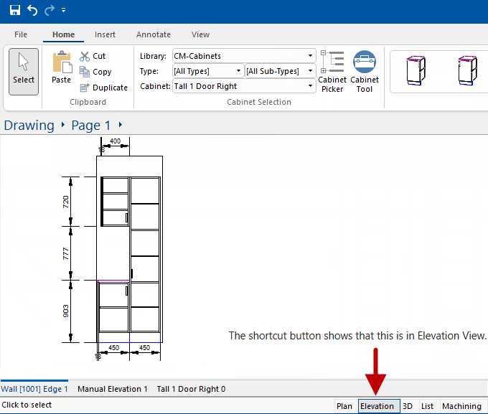The image size is (488, 414).
Task: Copy the selected item
Action: point(95,72)
